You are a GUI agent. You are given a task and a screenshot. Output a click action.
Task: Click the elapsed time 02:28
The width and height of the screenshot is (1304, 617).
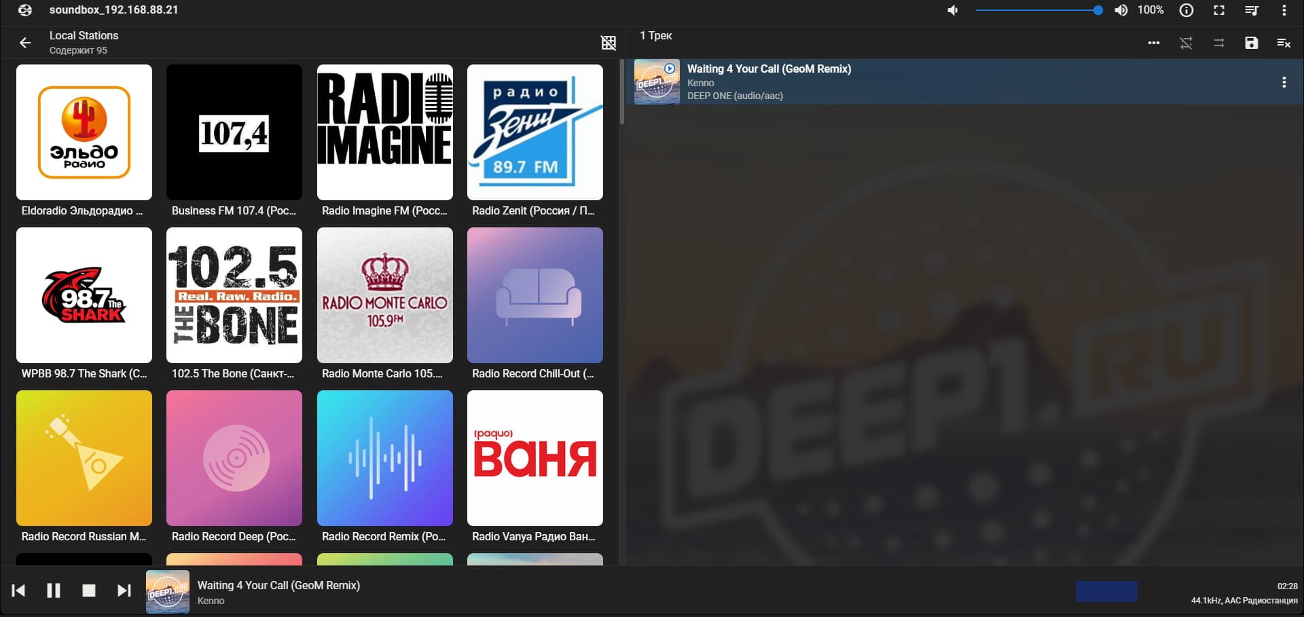tap(1287, 586)
